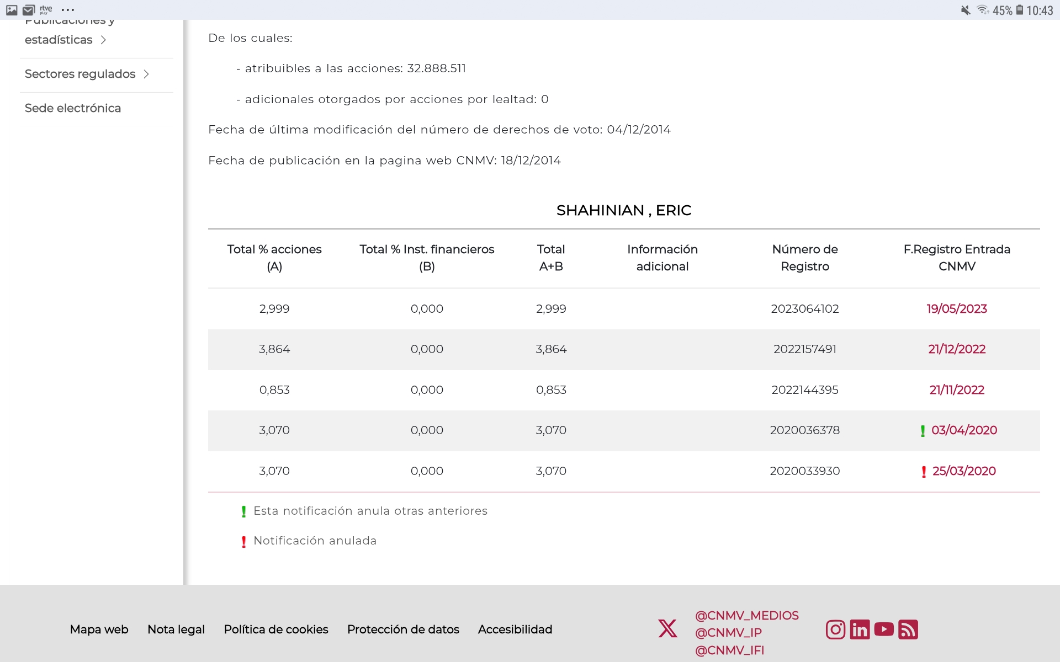Click the 2,999 value in acciones column
Screen dimensions: 1060x662
pos(274,309)
